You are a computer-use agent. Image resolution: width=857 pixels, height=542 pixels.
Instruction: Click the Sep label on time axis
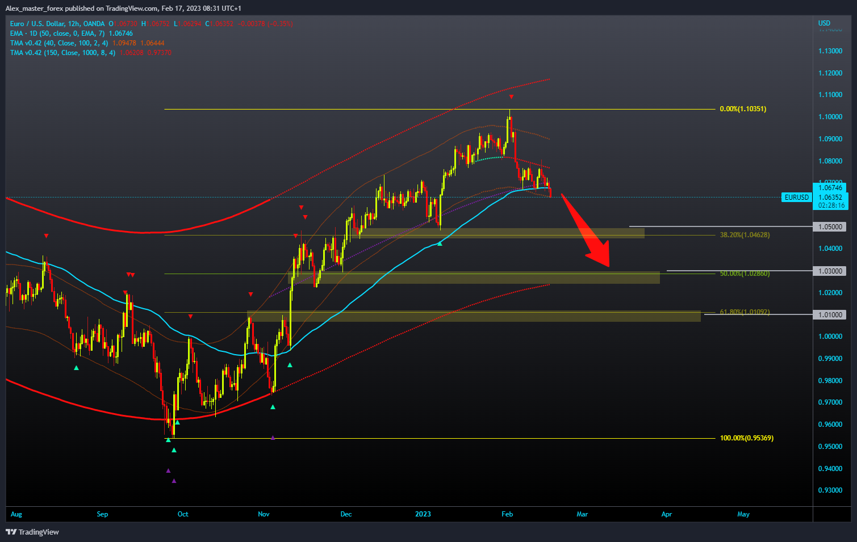coord(102,514)
